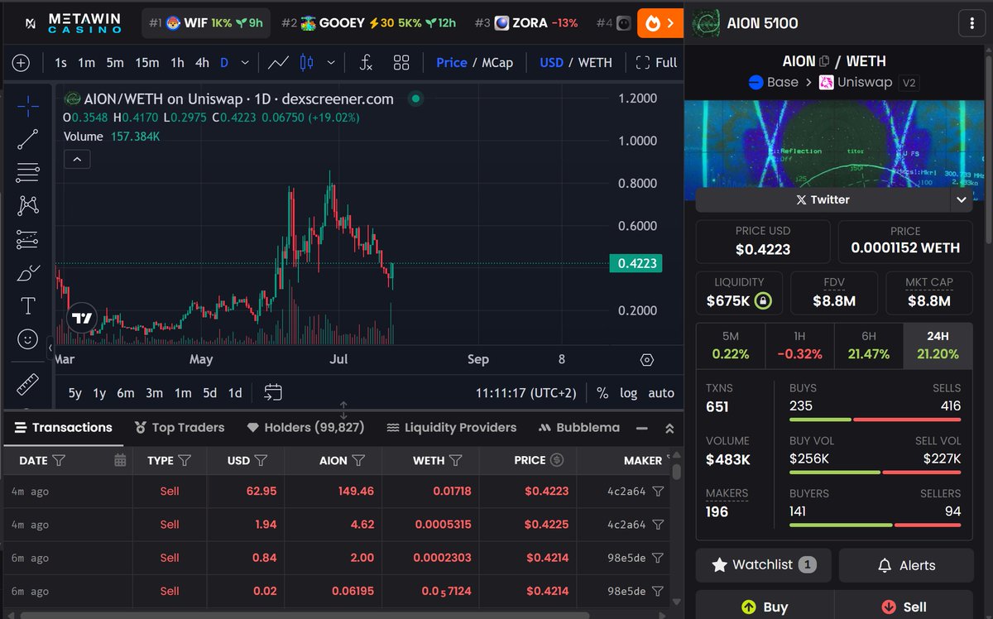Open the chart layout templates grid
Screen dimensions: 993x619
401,63
